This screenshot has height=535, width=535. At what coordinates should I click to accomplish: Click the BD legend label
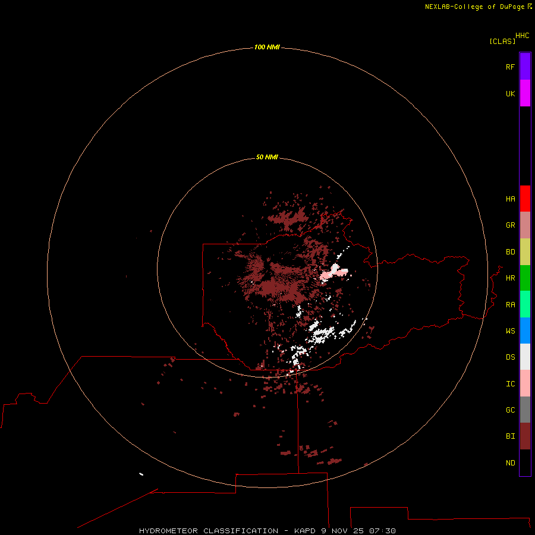(510, 252)
